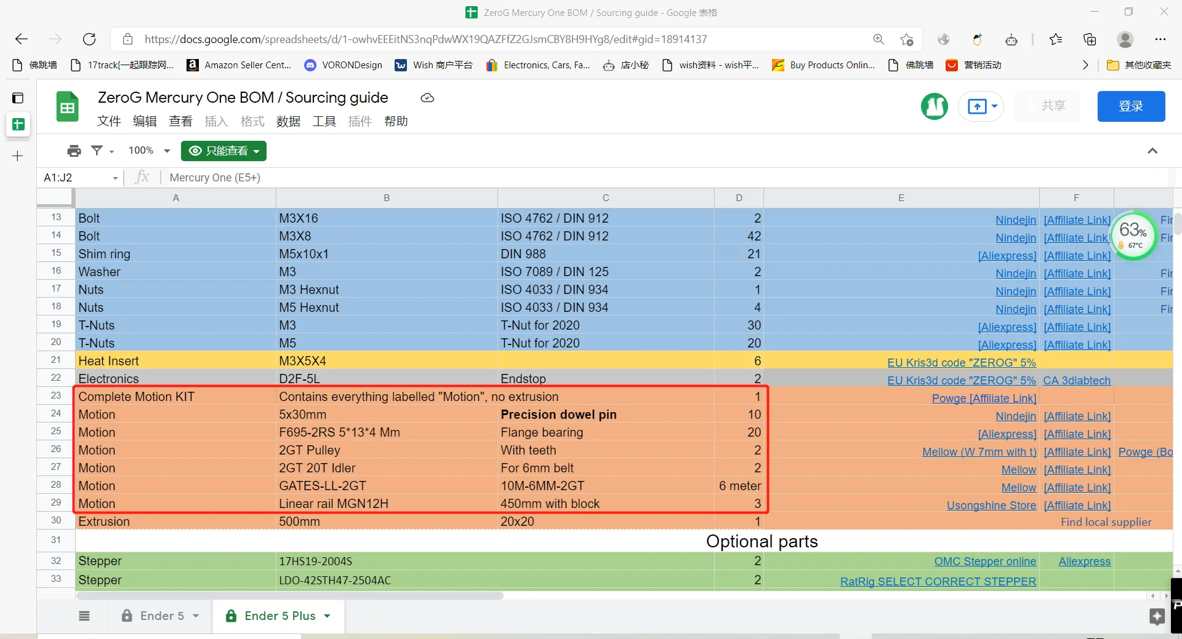Show more bookmarks with the chevron

1085,65
